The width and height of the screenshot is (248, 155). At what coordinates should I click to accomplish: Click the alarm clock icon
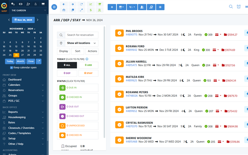239,7
